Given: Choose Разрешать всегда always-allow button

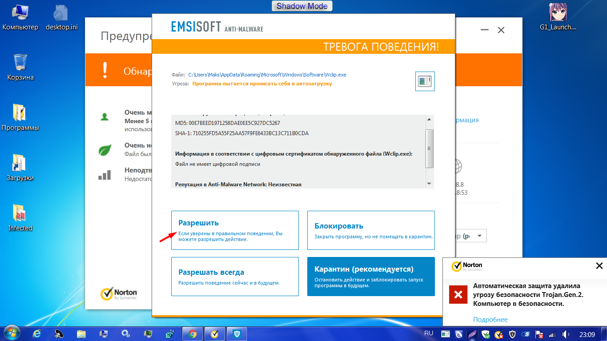Looking at the screenshot, I should [235, 277].
